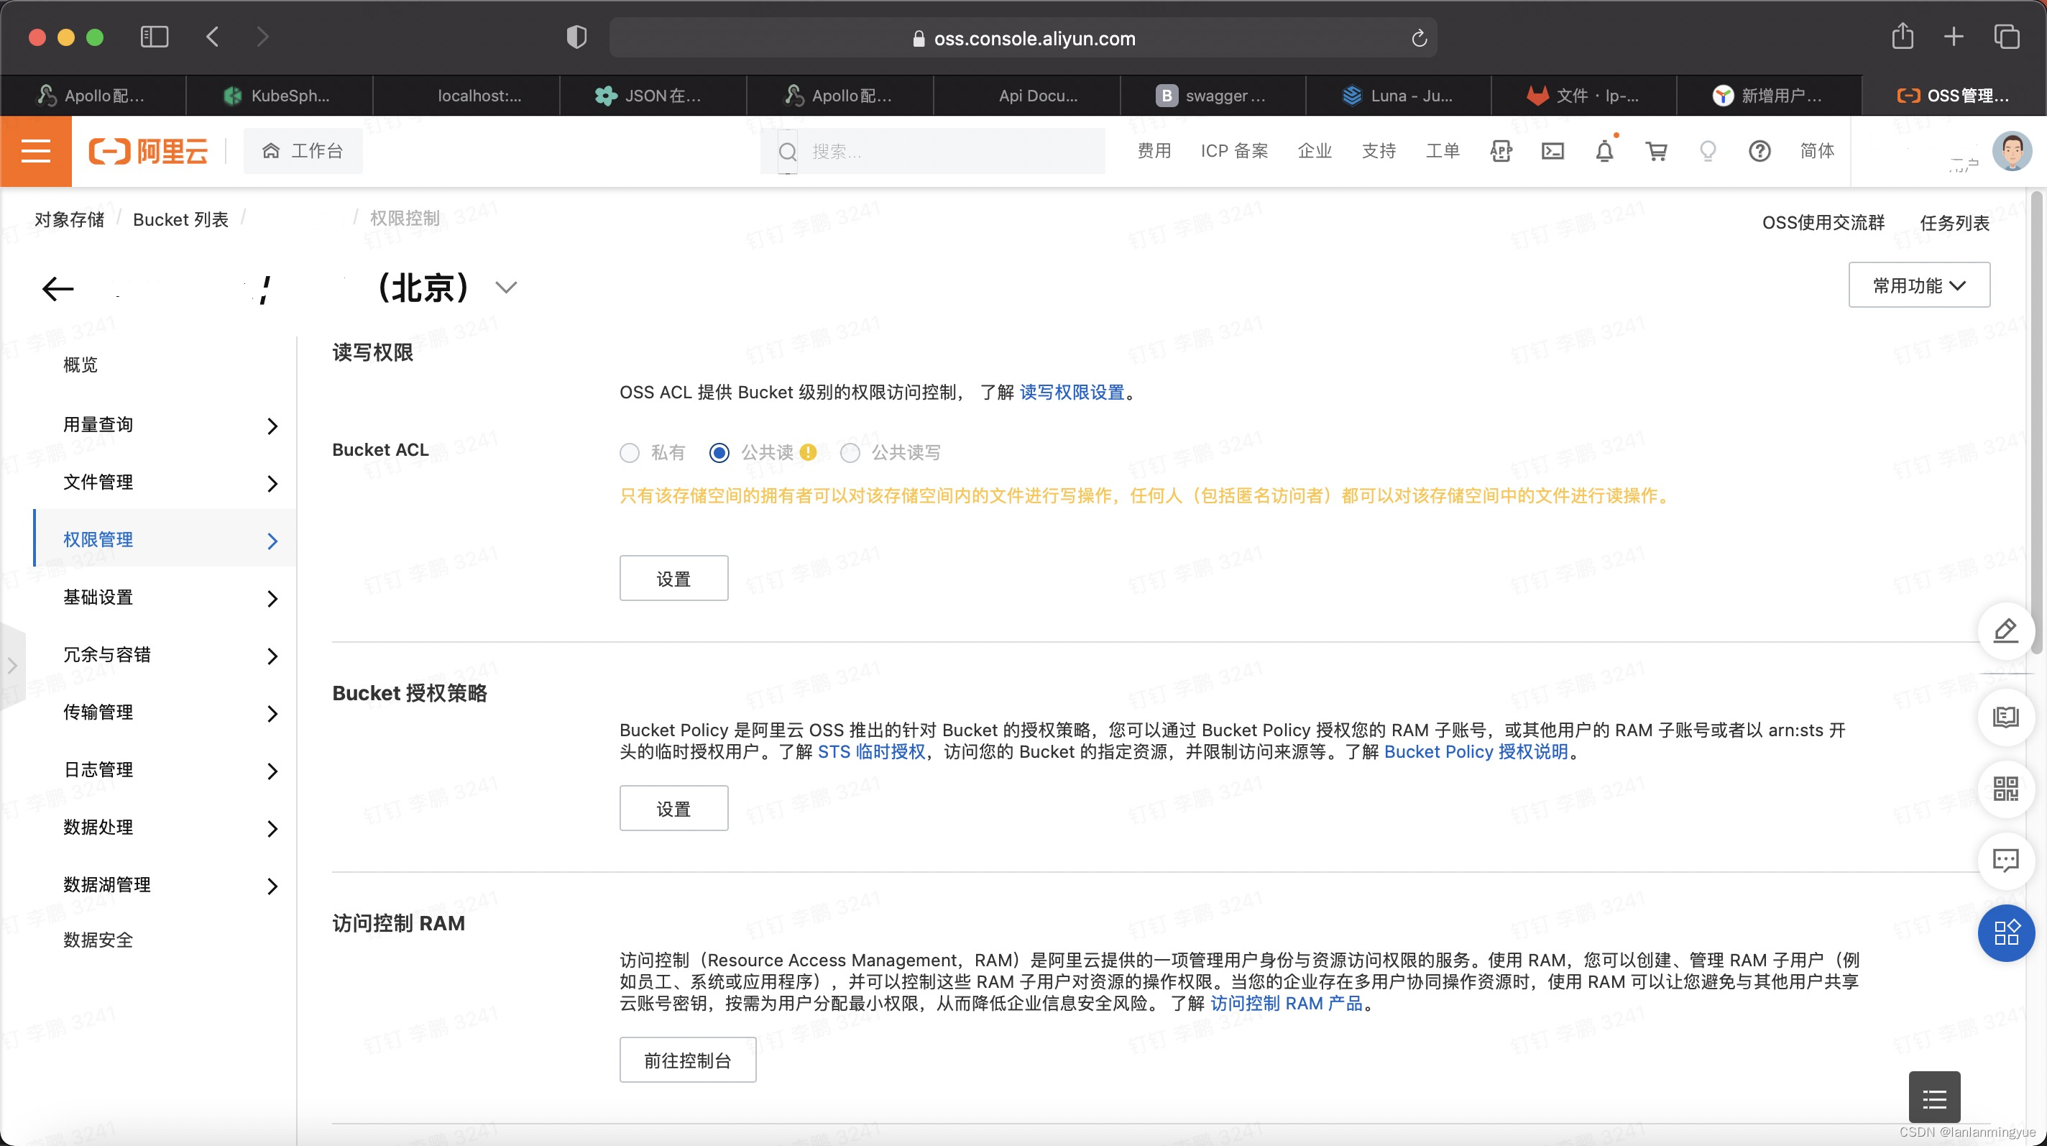The width and height of the screenshot is (2047, 1146).
Task: Reload the page
Action: point(1420,38)
